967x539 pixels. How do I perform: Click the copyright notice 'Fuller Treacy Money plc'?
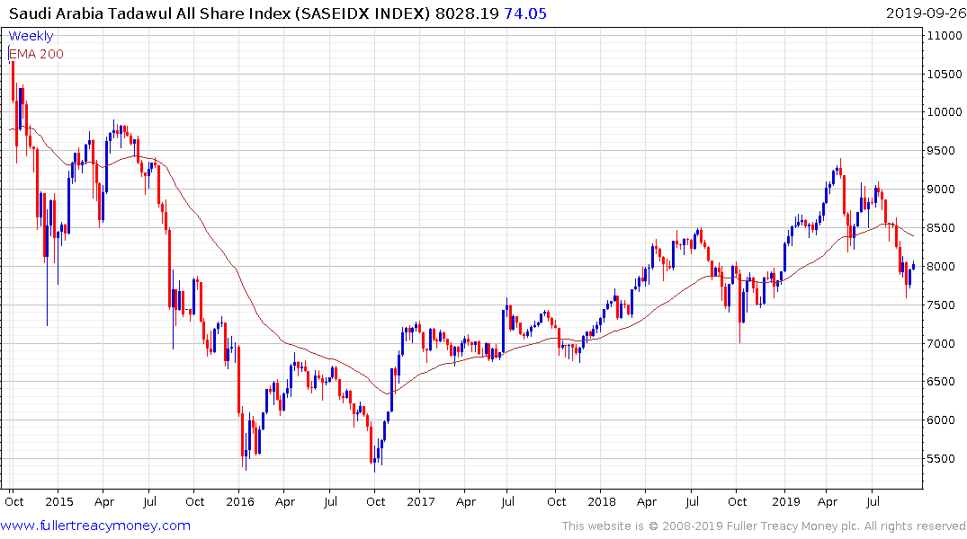[x=792, y=526]
